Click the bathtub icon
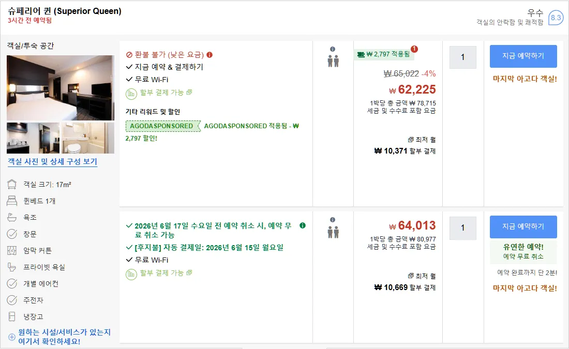The width and height of the screenshot is (569, 349). point(12,217)
